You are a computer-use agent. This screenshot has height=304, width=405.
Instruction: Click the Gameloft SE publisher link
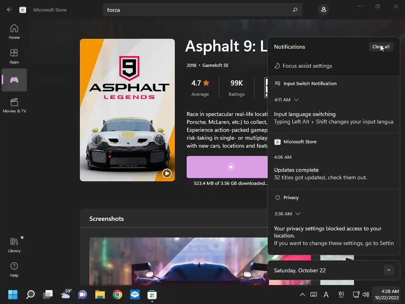pos(216,65)
